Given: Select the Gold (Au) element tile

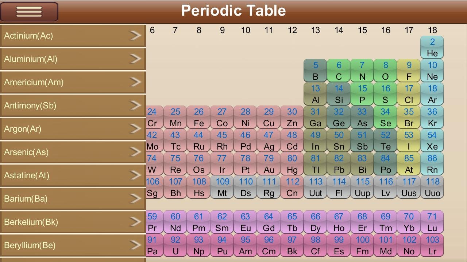Looking at the screenshot, I should point(269,164).
